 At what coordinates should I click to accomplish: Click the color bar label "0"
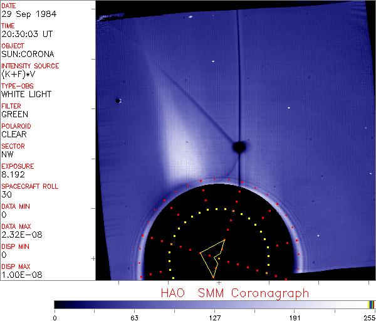pyautogui.click(x=55, y=318)
